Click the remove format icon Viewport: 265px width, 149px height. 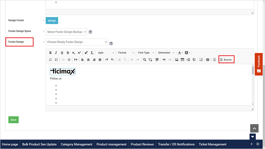92,53
